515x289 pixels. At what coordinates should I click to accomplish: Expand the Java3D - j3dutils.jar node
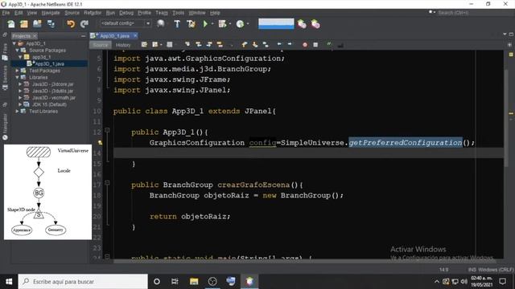click(x=20, y=91)
